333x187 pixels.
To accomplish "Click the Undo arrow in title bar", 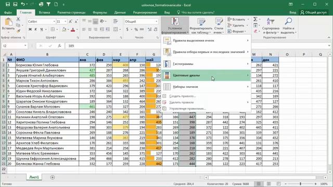I will point(23,4).
